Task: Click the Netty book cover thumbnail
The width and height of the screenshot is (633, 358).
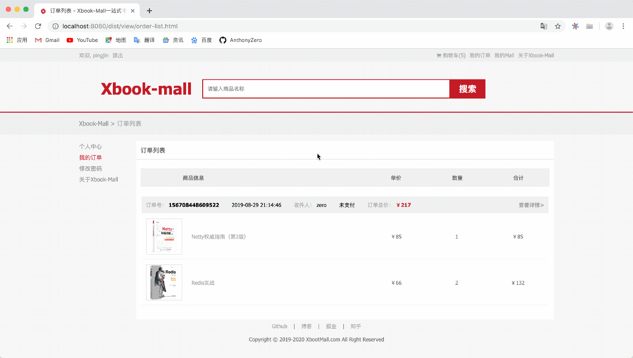Action: [x=164, y=237]
